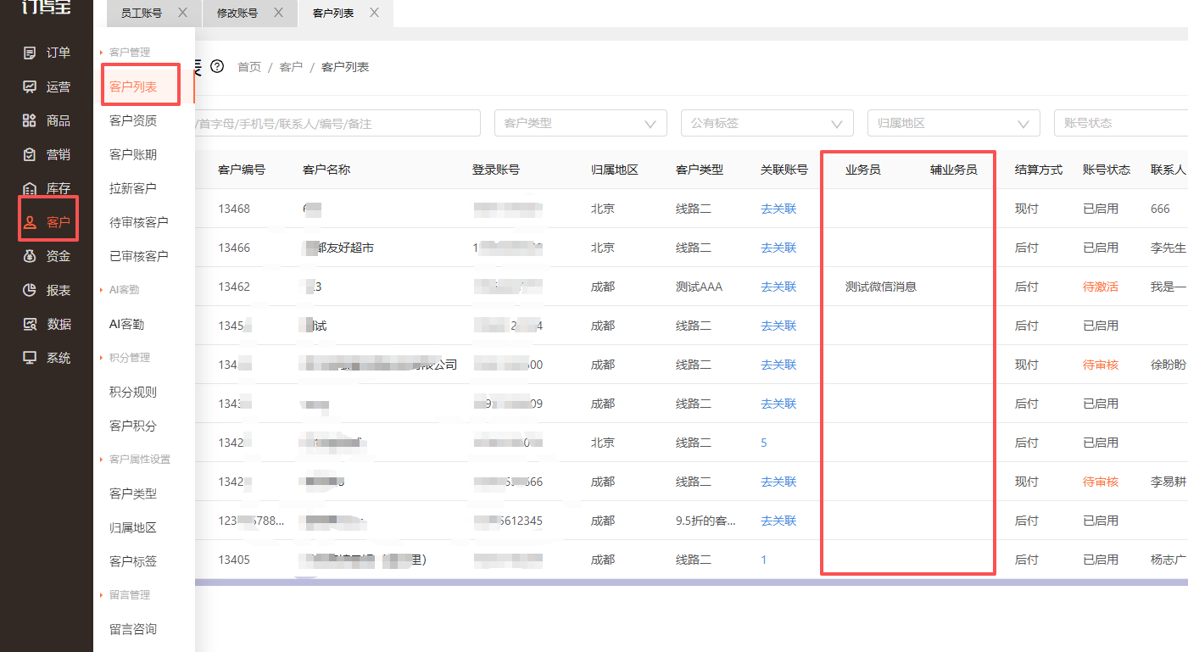Open 客户积分 in the submenu
The image size is (1188, 652).
(x=133, y=426)
